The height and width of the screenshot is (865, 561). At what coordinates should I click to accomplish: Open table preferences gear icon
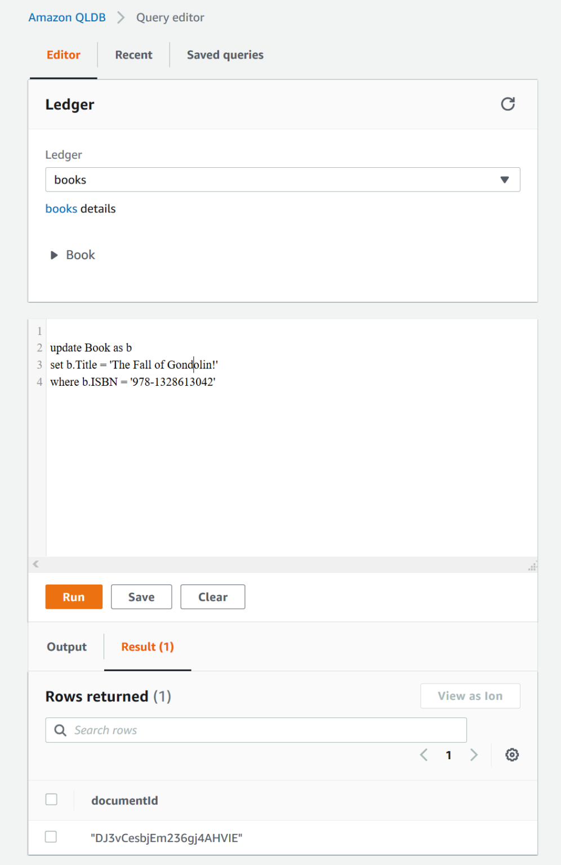[x=511, y=755]
